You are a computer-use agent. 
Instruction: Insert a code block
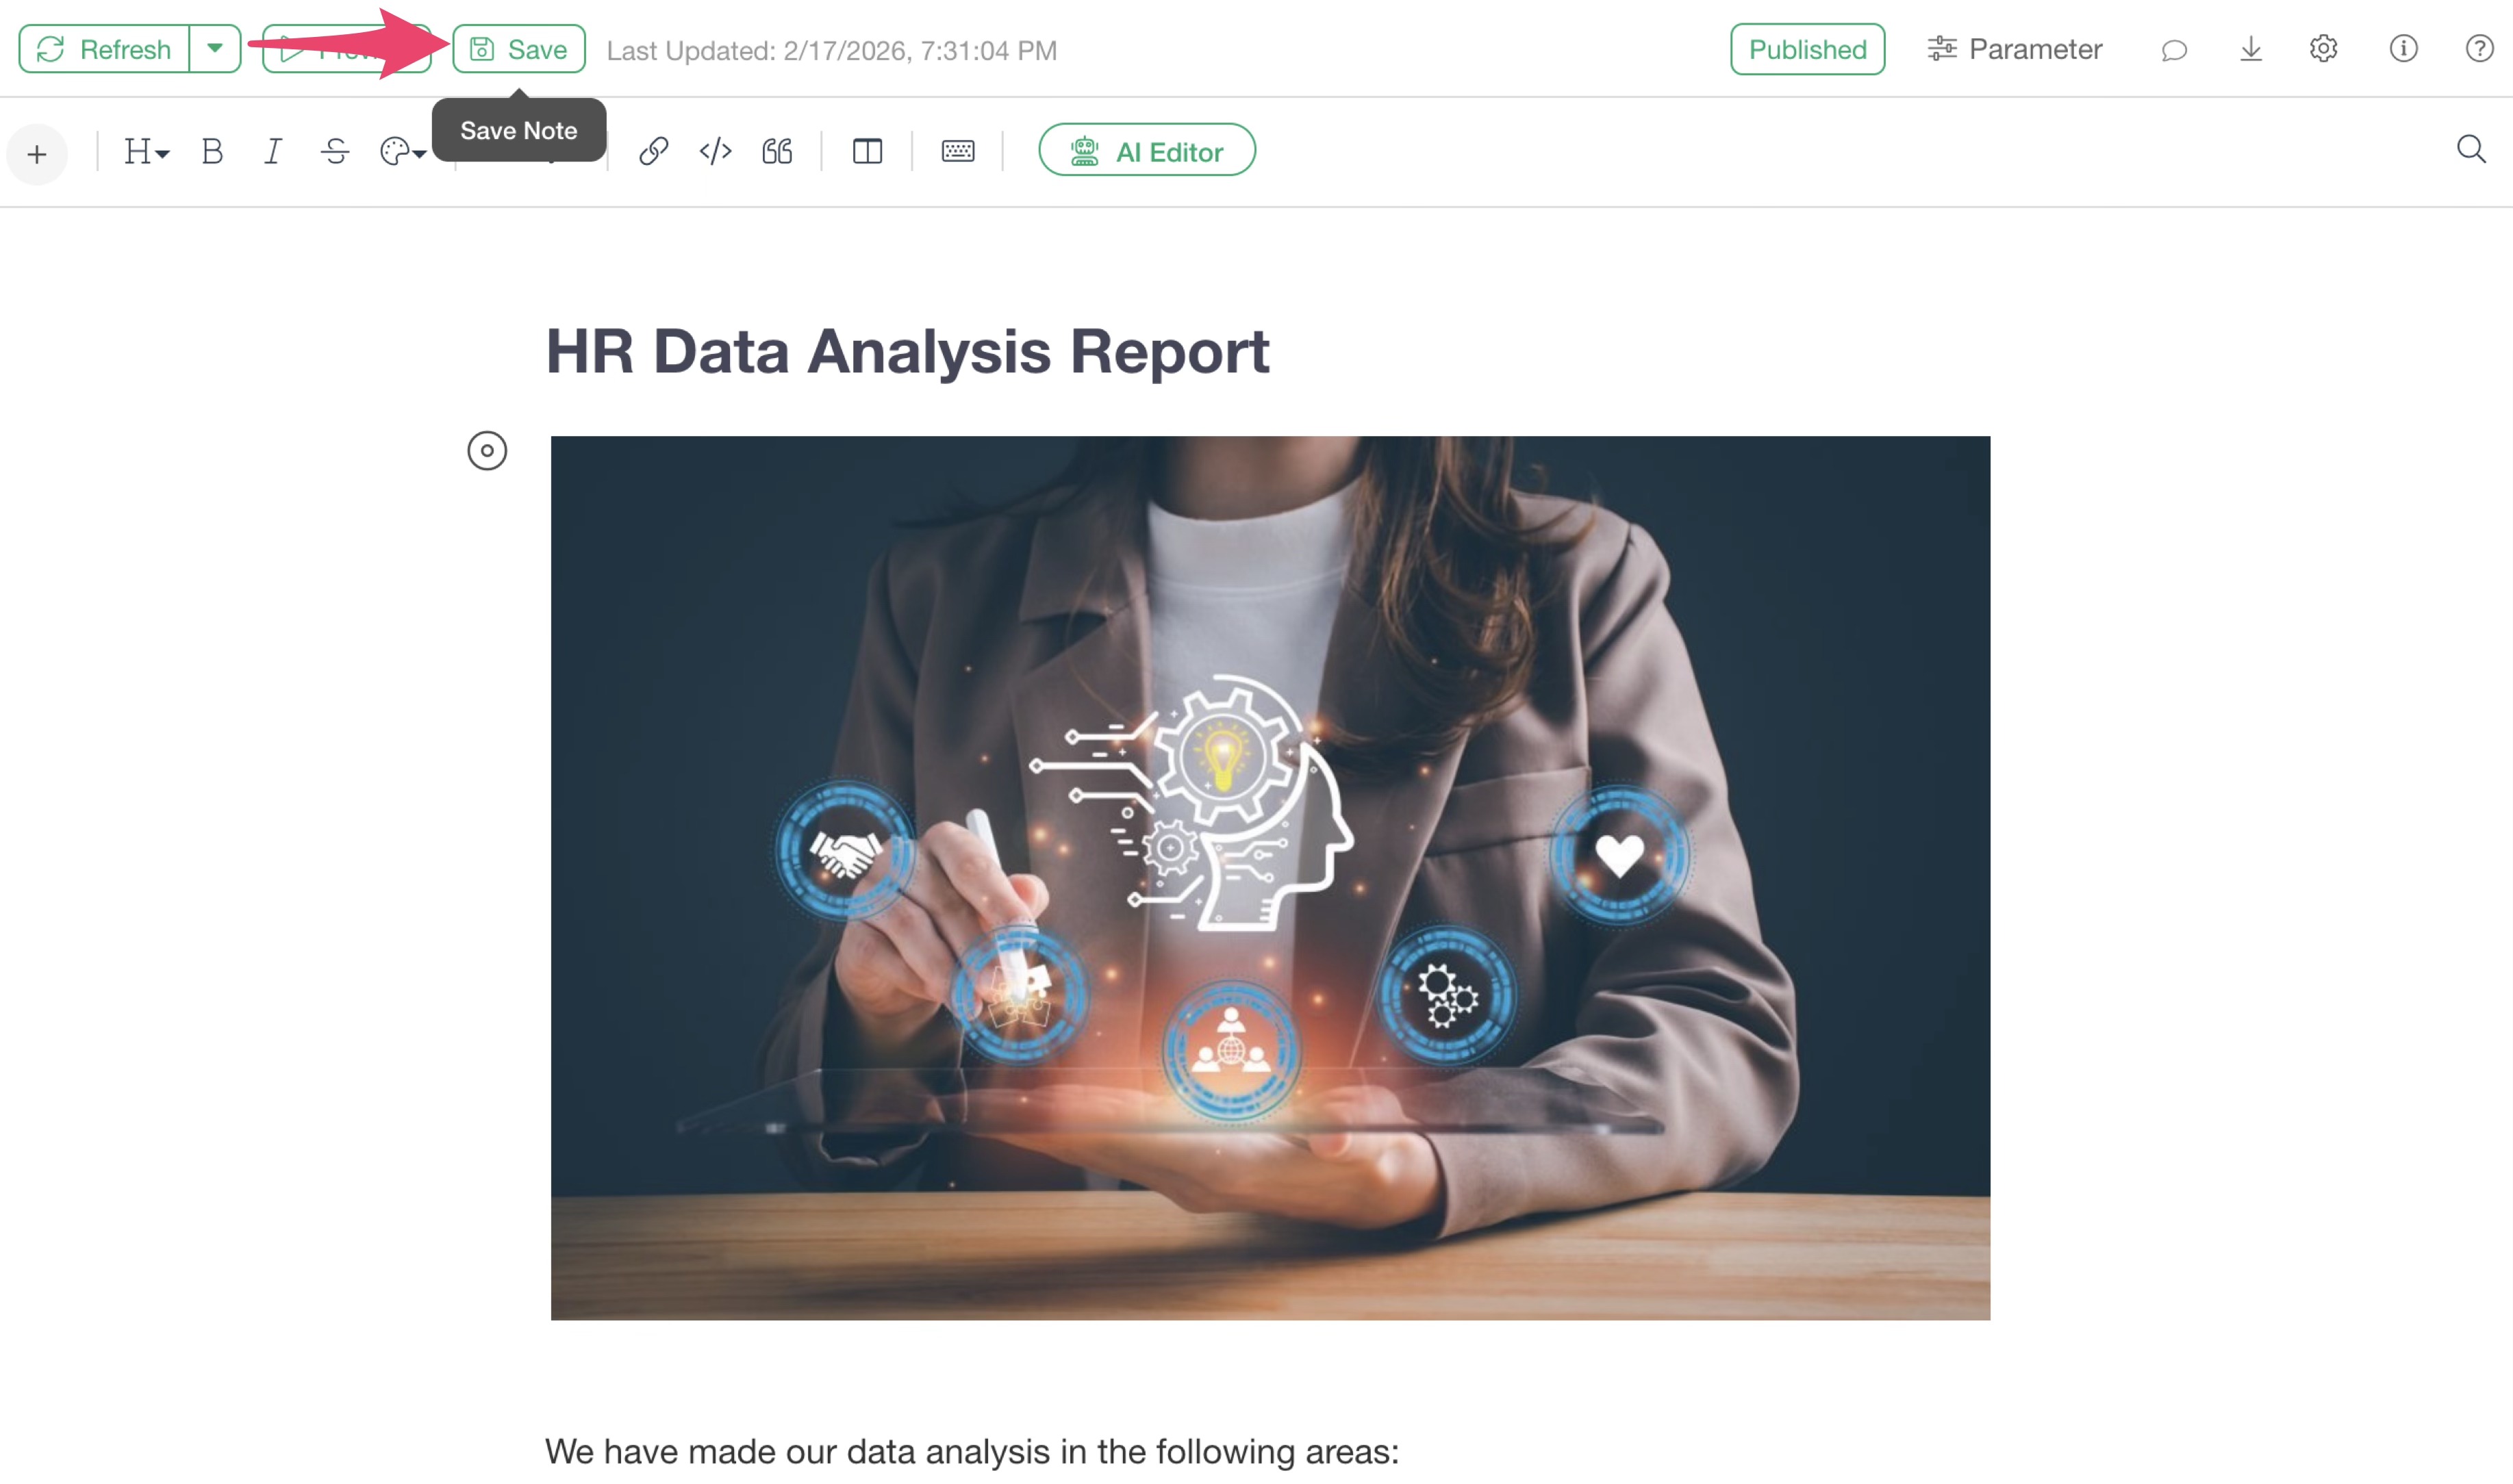[716, 152]
